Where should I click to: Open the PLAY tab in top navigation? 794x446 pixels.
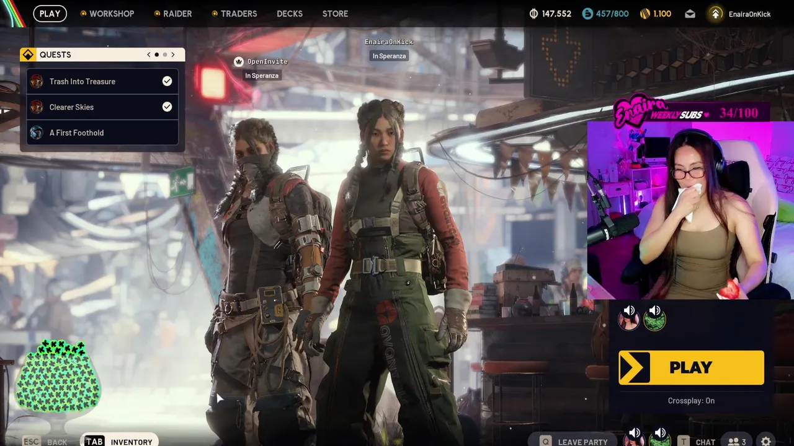(x=50, y=14)
